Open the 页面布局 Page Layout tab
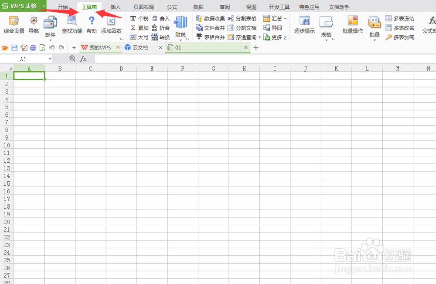Screen dimensions: 436x284 click(x=143, y=7)
